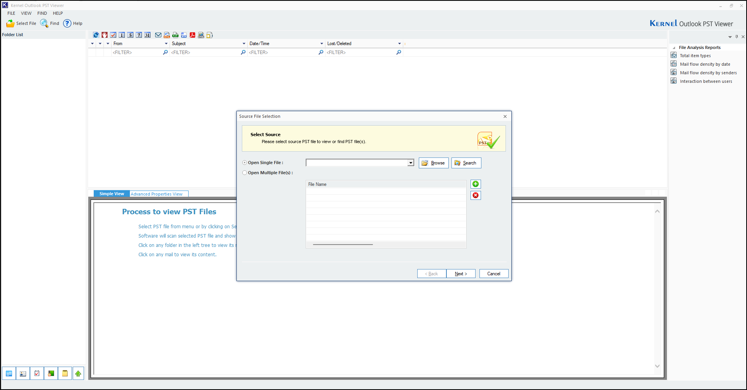747x390 pixels.
Task: Select the 1-day calendar icon
Action: point(122,35)
